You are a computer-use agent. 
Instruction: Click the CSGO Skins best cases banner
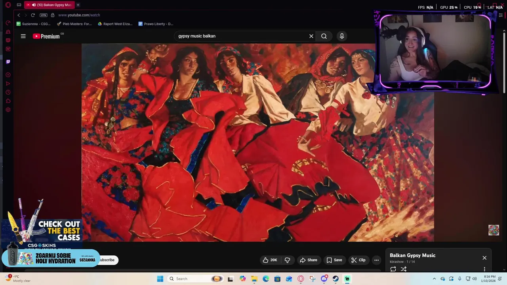tap(41, 224)
